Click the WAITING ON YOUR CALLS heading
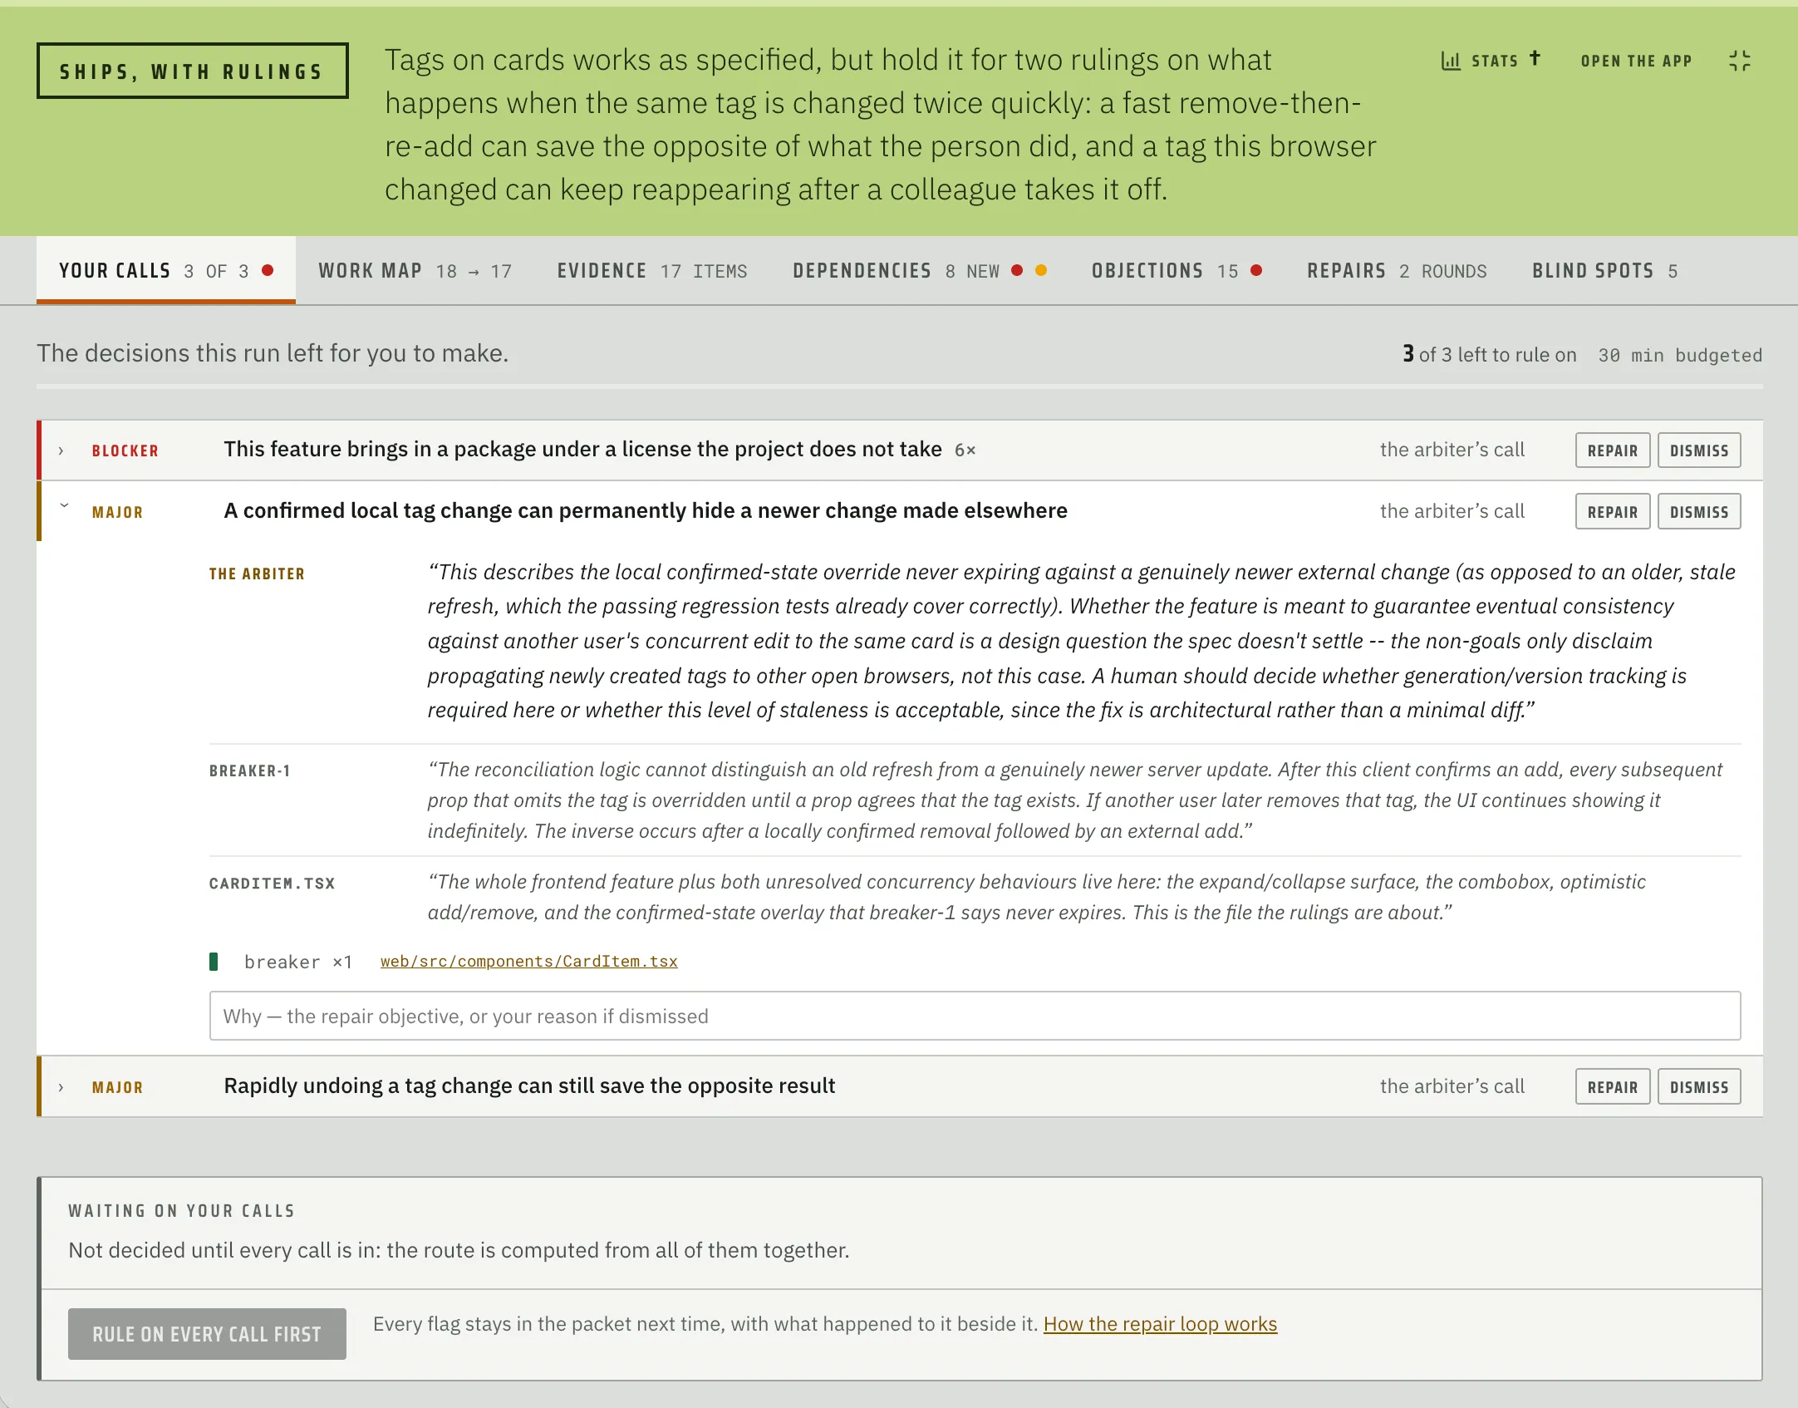This screenshot has width=1798, height=1408. [x=182, y=1211]
